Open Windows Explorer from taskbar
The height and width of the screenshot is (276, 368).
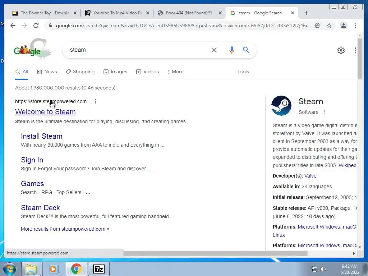31,269
